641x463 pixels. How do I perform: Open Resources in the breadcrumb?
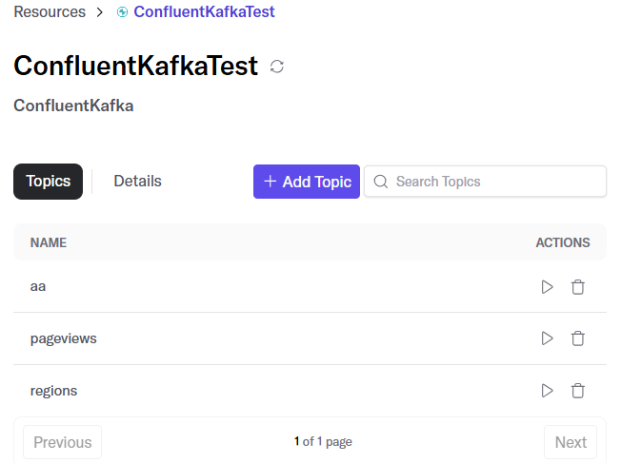point(50,12)
